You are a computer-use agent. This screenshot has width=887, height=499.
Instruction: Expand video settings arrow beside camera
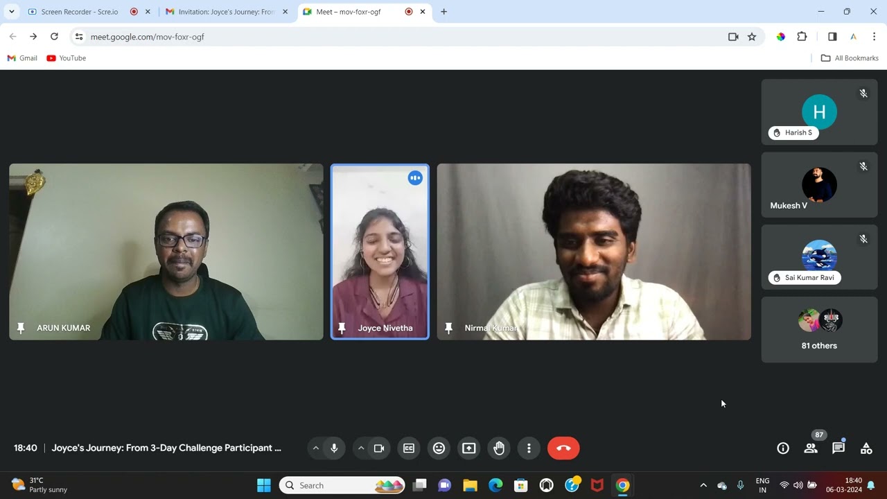point(360,448)
